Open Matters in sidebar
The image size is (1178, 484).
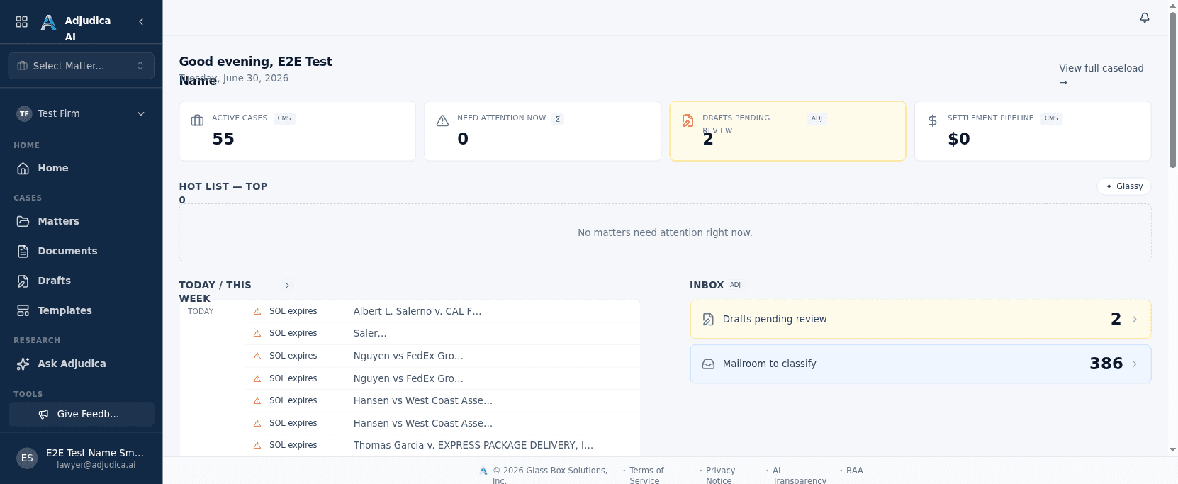tap(82, 222)
